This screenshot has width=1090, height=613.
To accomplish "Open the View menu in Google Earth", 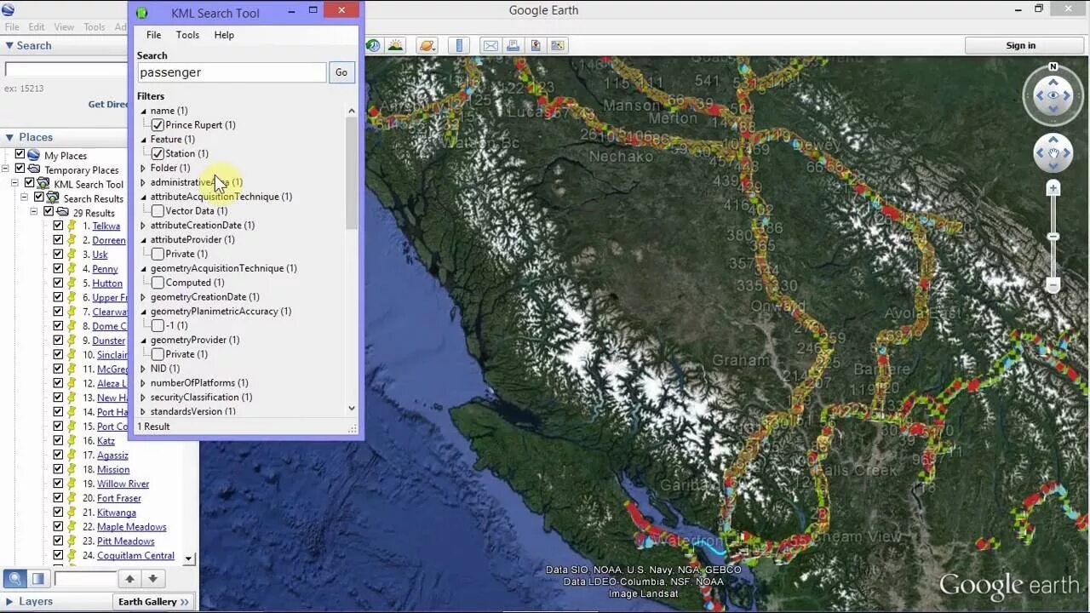I will pyautogui.click(x=64, y=27).
